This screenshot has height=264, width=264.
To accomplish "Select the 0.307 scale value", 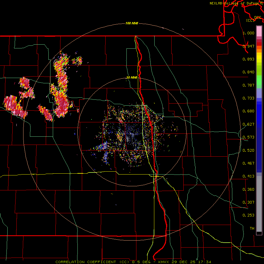I will point(248,202).
